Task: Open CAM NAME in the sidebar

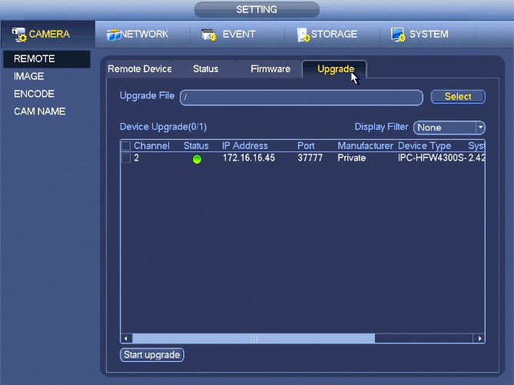Action: (x=40, y=111)
